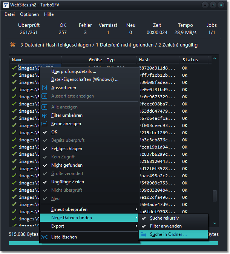Toggle the Größe verändert filter
Viewport: 230px width, 254px height.
coord(45,174)
